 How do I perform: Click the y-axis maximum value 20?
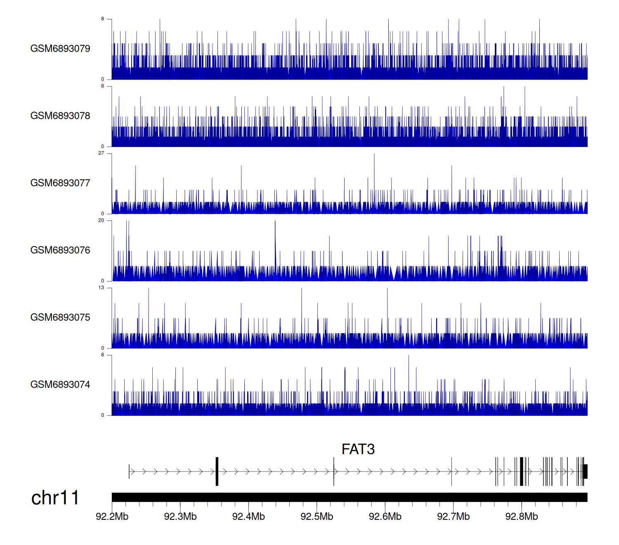[x=101, y=220]
